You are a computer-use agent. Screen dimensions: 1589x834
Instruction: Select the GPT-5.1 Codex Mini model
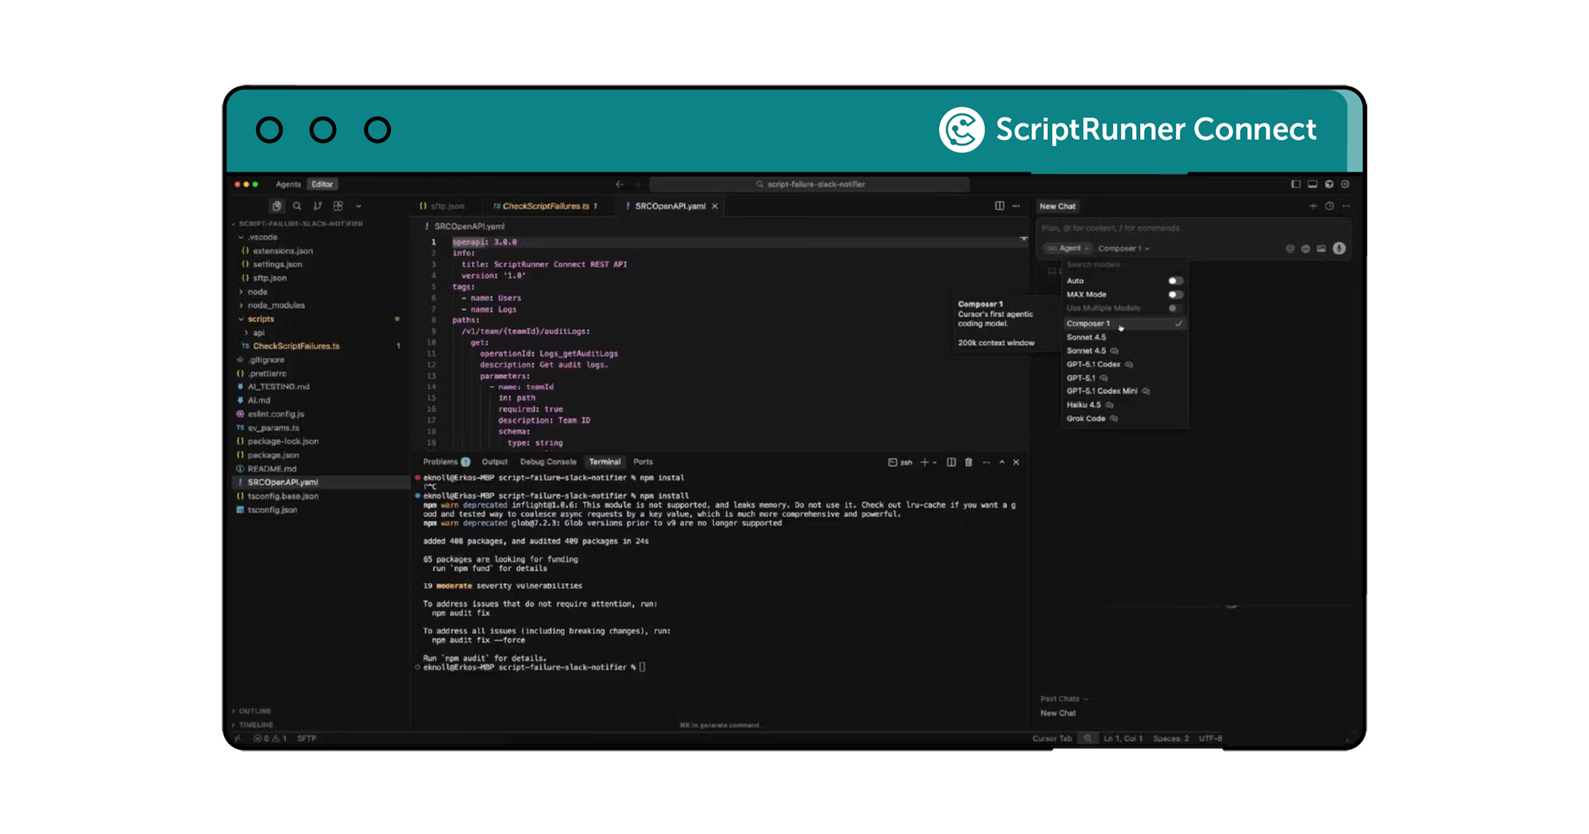click(x=1125, y=392)
